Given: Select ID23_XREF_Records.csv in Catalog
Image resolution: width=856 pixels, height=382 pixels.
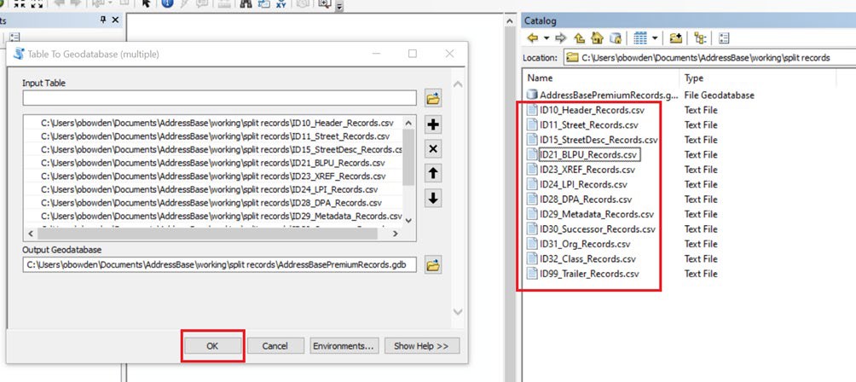Looking at the screenshot, I should (x=581, y=170).
